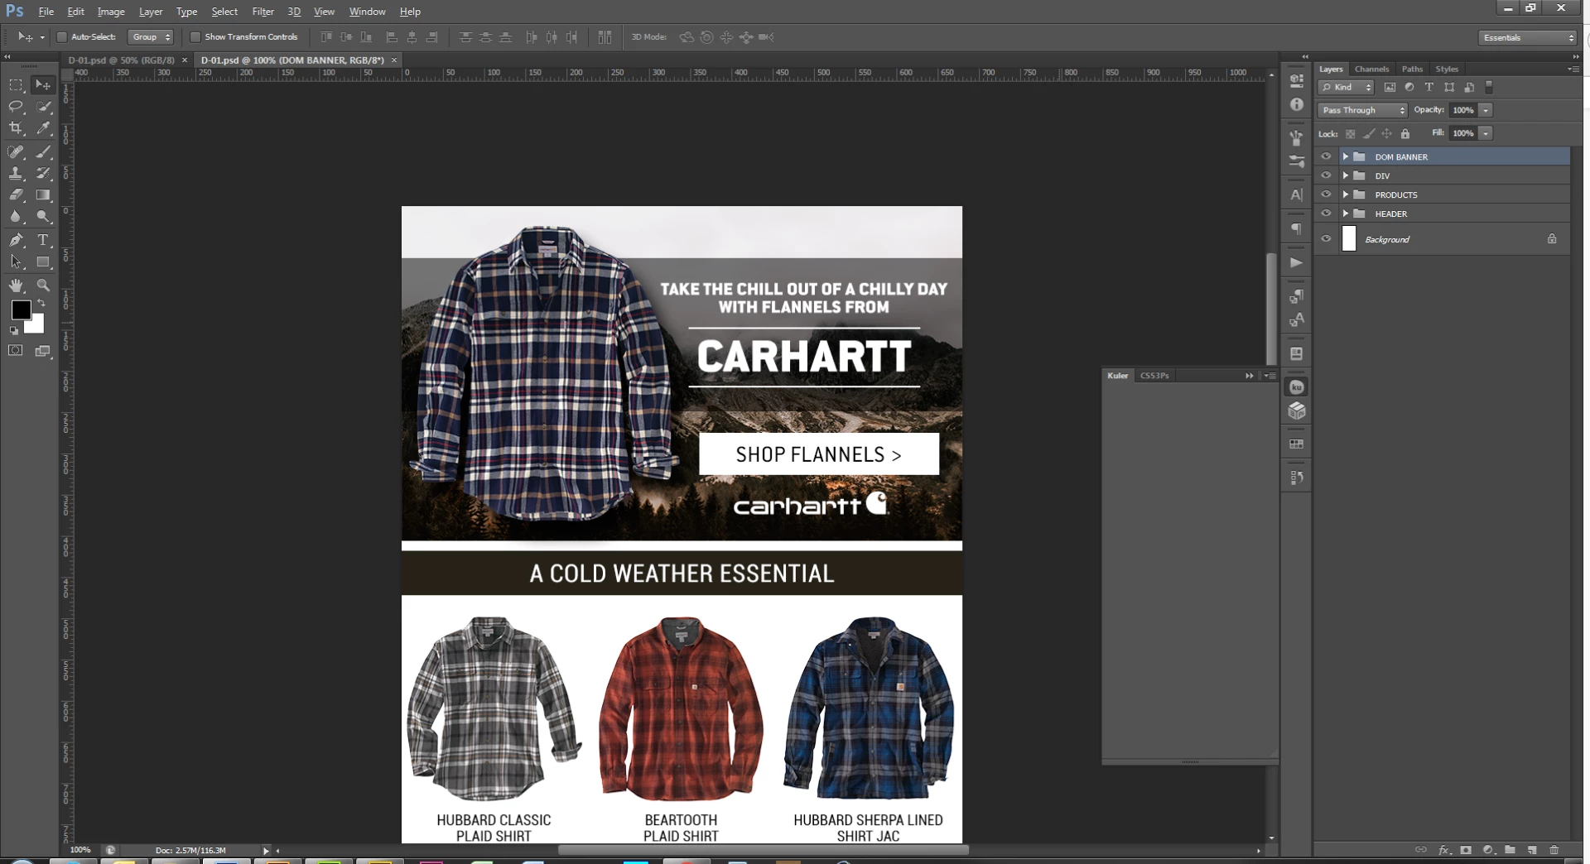Screen dimensions: 1590x864
Task: Select the Lasso tool
Action: coord(16,107)
